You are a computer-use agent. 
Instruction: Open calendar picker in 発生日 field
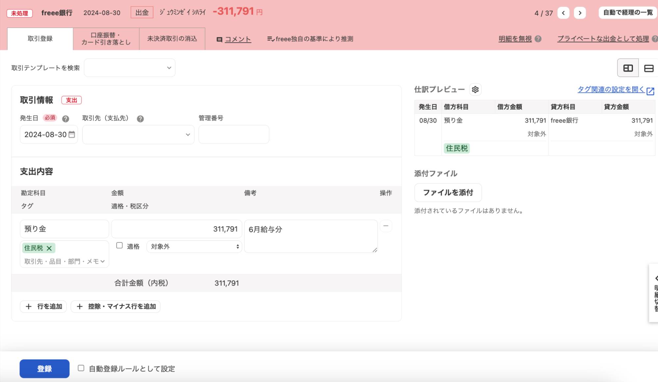click(x=72, y=134)
